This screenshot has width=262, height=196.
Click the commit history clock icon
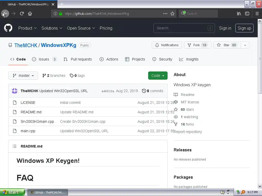[144, 91]
